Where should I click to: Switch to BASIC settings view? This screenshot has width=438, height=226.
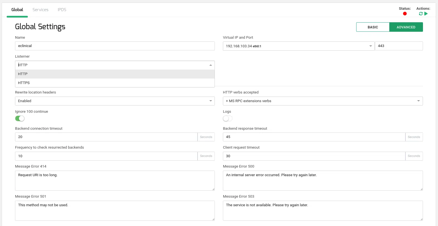[373, 27]
